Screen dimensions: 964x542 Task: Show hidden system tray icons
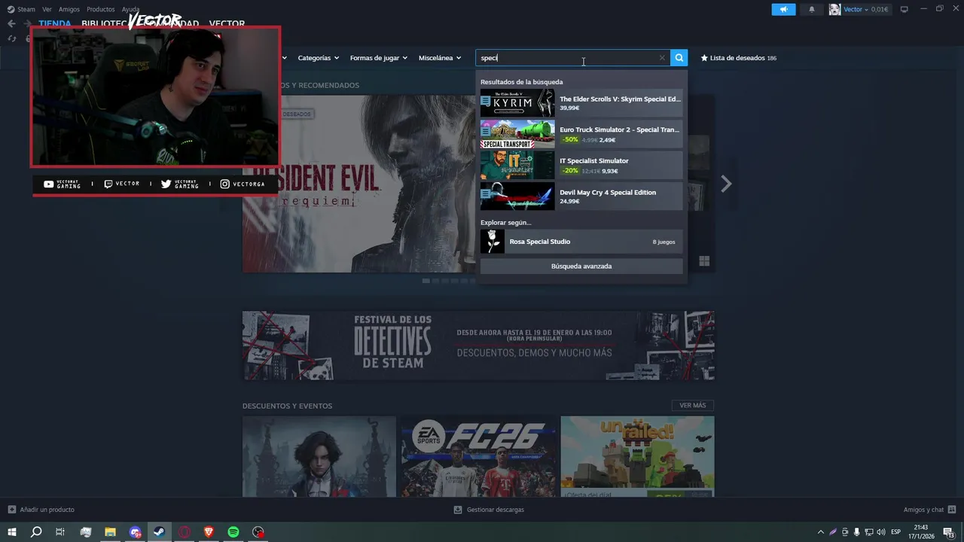[820, 532]
